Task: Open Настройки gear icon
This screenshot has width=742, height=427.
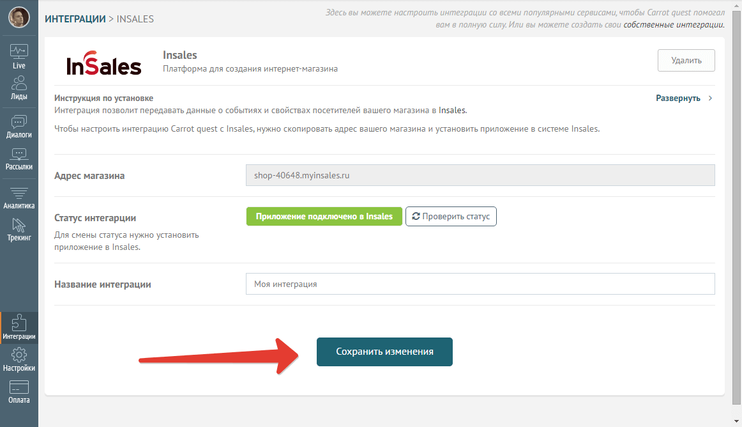Action: [x=19, y=359]
